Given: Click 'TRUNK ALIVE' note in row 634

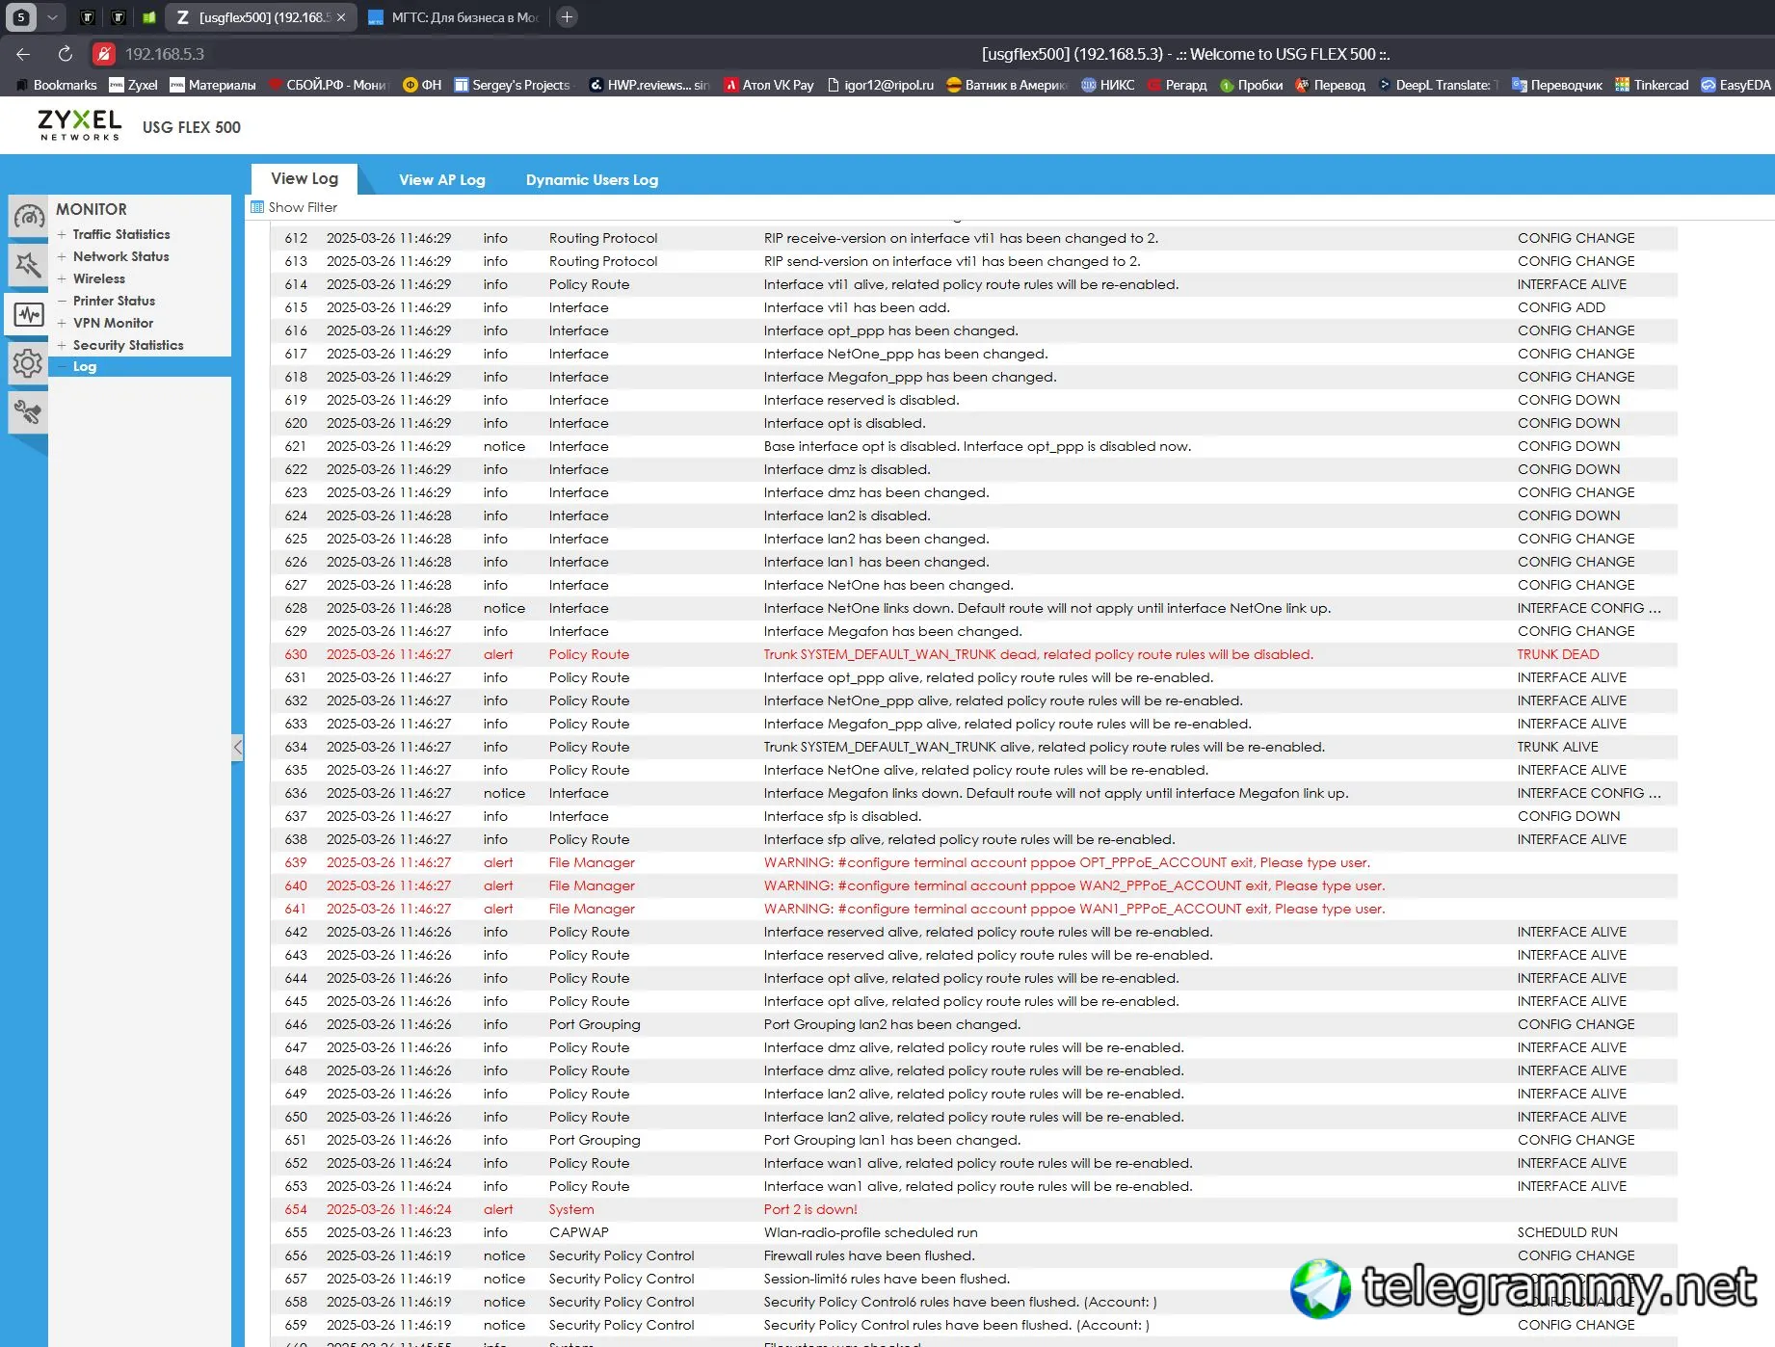Looking at the screenshot, I should (x=1557, y=747).
